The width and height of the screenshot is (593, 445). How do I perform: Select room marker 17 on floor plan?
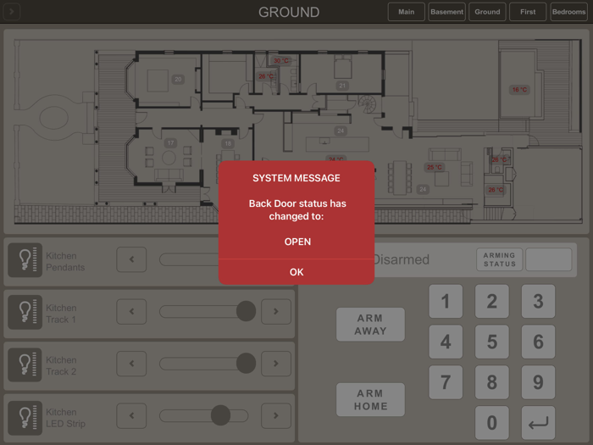170,143
